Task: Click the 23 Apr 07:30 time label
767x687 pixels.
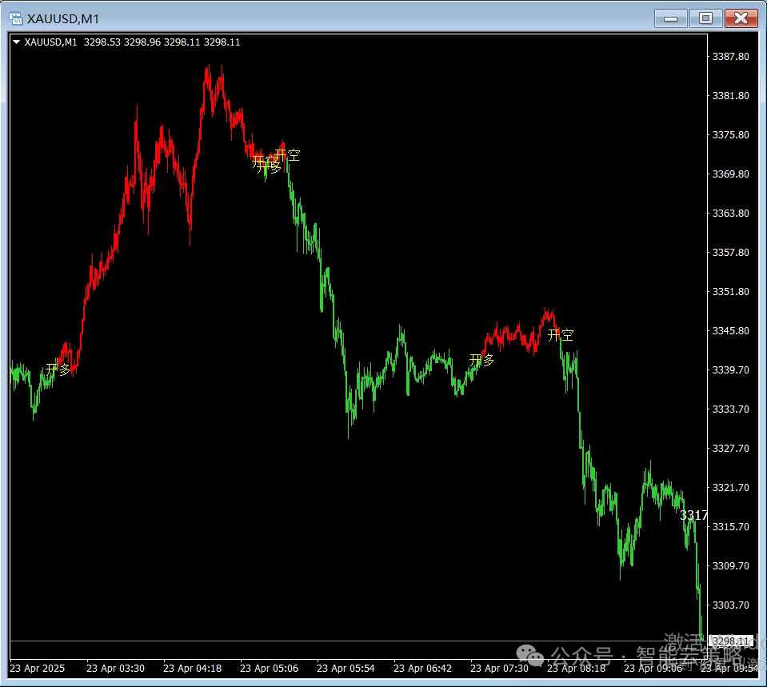Action: [499, 669]
